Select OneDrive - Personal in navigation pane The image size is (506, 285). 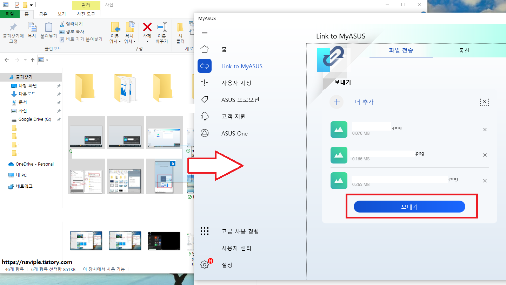[35, 164]
